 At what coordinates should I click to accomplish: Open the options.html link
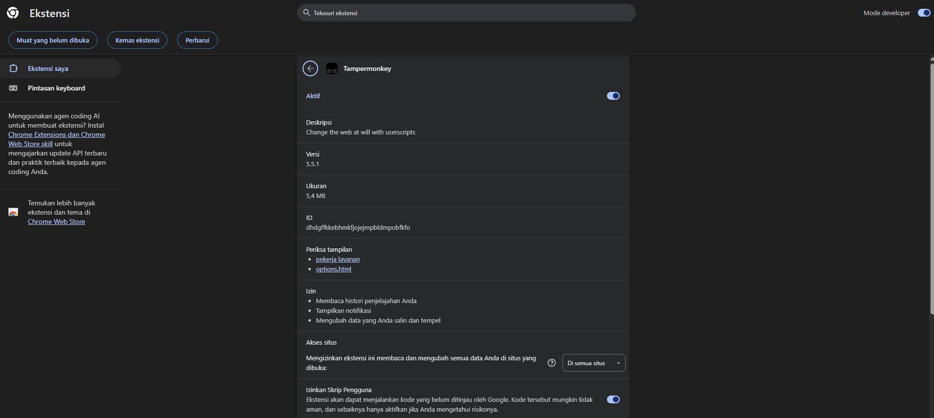[x=333, y=269]
